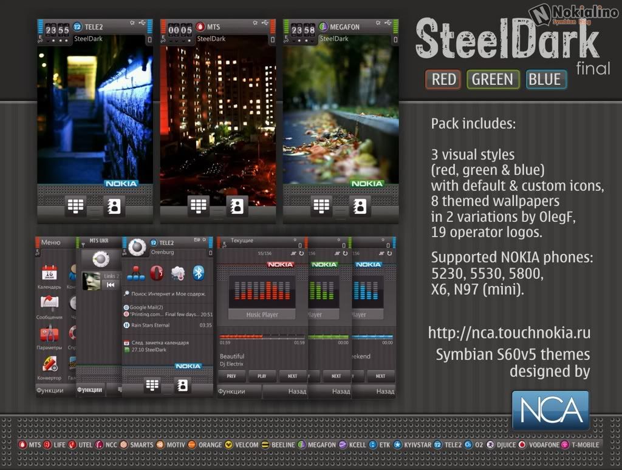
Task: Click the Dj Electrix artist name
Action: tap(231, 363)
